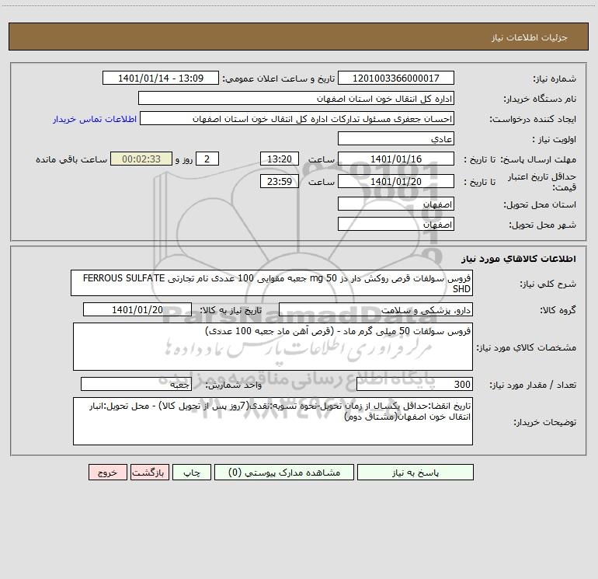Select the شماره نیاز number field

[x=396, y=78]
